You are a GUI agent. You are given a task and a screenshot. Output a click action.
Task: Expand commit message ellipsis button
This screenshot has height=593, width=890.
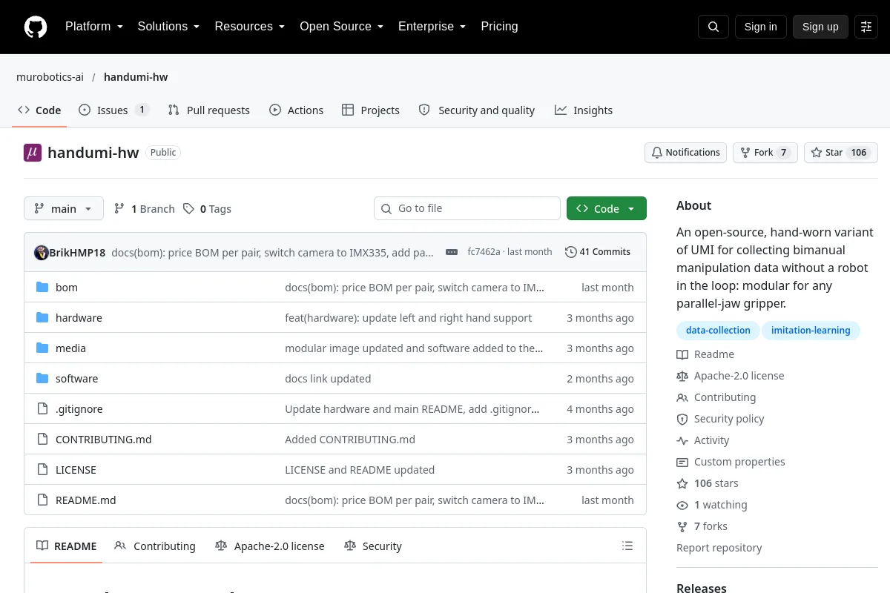(452, 252)
